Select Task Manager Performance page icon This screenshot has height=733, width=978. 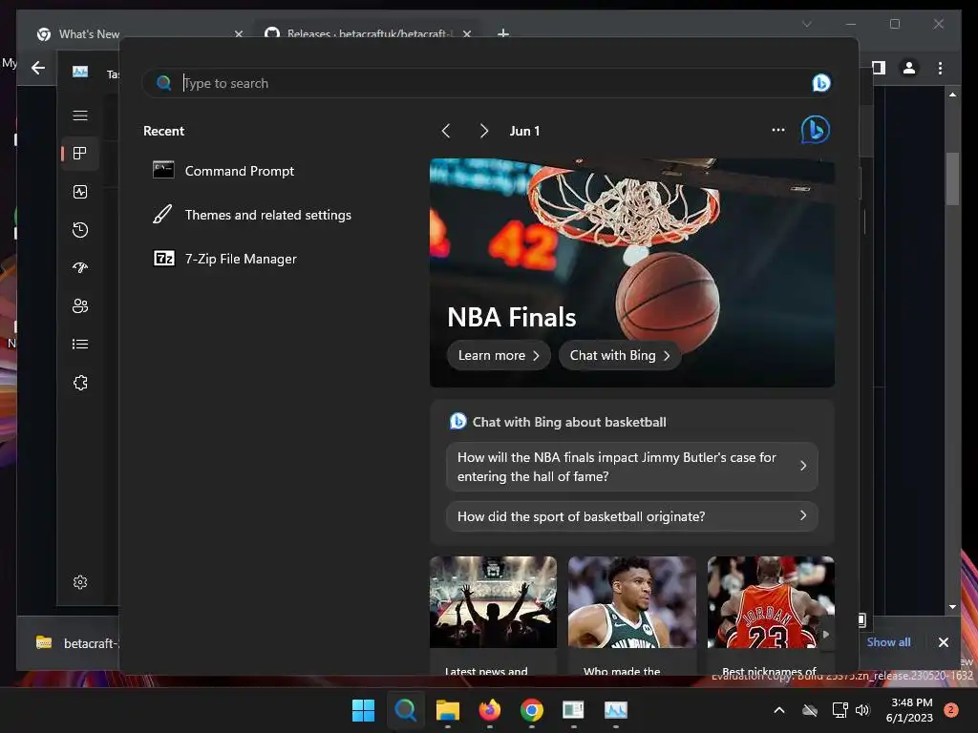[x=80, y=192]
